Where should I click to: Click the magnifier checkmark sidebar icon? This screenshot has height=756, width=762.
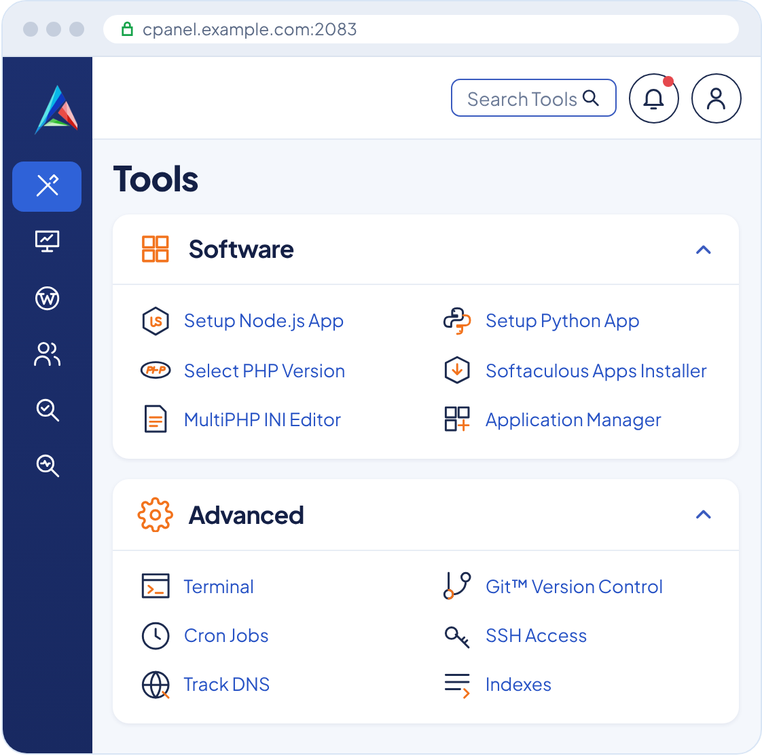pos(48,411)
